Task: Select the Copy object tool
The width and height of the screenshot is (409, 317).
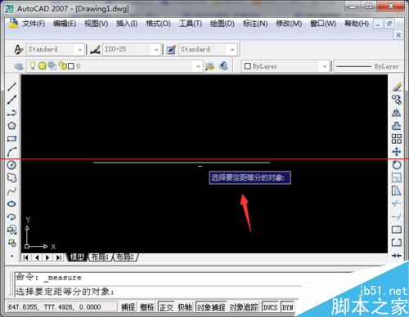Action: coord(397,100)
